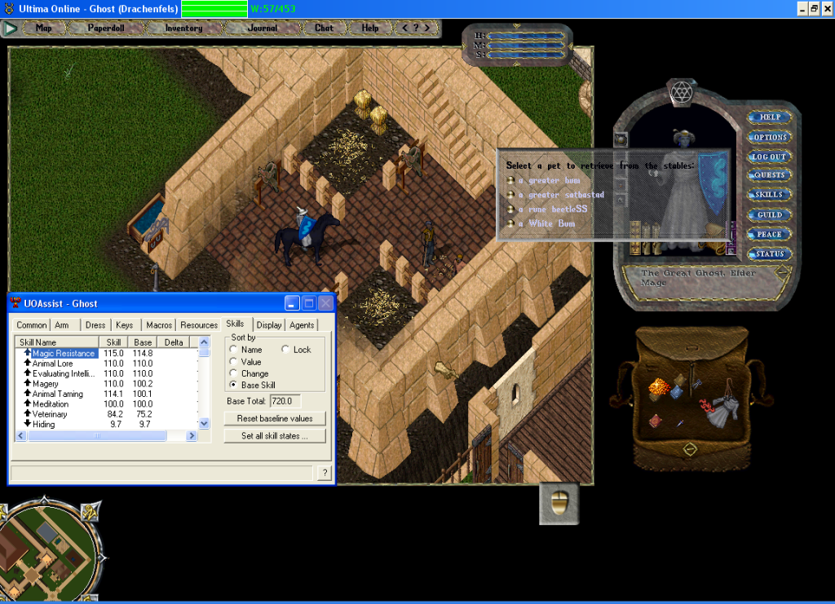This screenshot has width=835, height=604.
Task: Toggle lock arrow for Animal Taming skill
Action: pos(27,393)
